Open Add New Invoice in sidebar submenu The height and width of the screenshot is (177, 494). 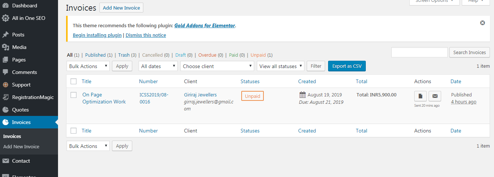pos(21,146)
